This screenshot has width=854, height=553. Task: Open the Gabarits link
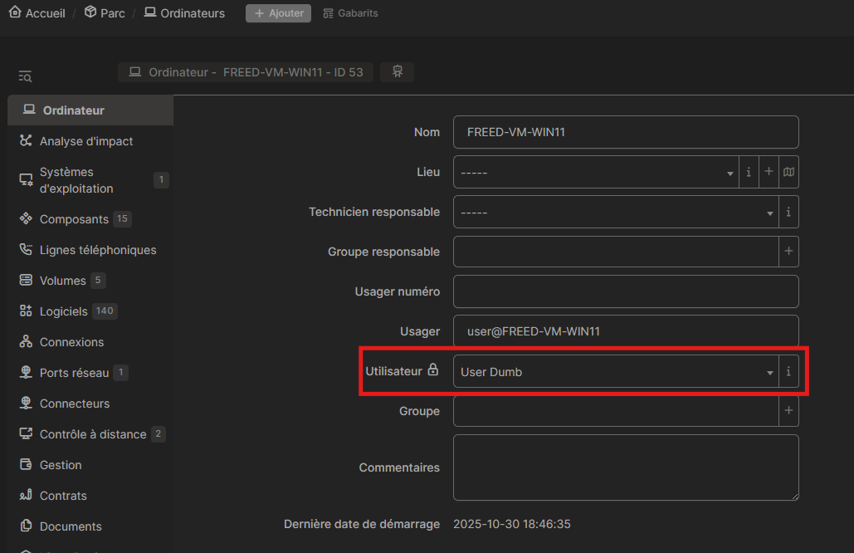(x=350, y=13)
